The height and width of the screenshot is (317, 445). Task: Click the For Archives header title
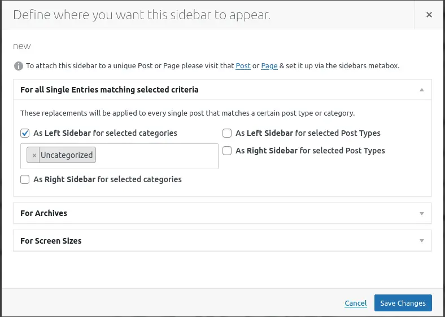pyautogui.click(x=43, y=213)
